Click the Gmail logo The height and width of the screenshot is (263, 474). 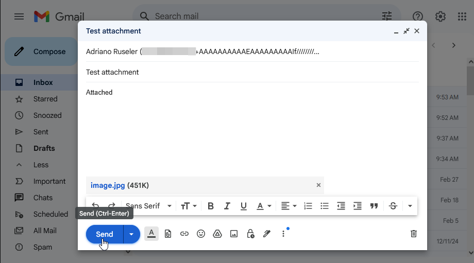pyautogui.click(x=59, y=16)
